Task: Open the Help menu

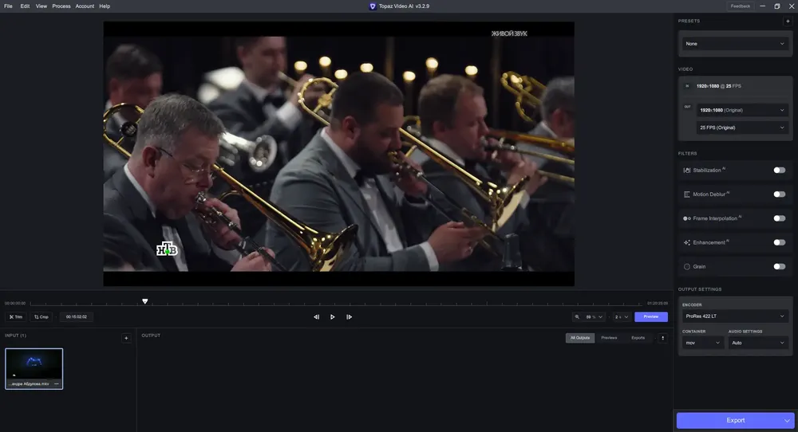Action: 105,6
